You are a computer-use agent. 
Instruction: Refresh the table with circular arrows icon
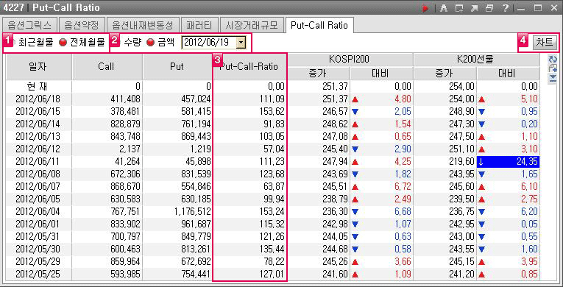click(x=553, y=60)
